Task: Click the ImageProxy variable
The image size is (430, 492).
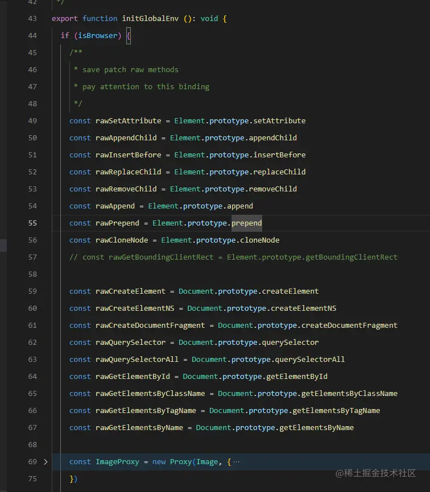Action: [x=117, y=462]
